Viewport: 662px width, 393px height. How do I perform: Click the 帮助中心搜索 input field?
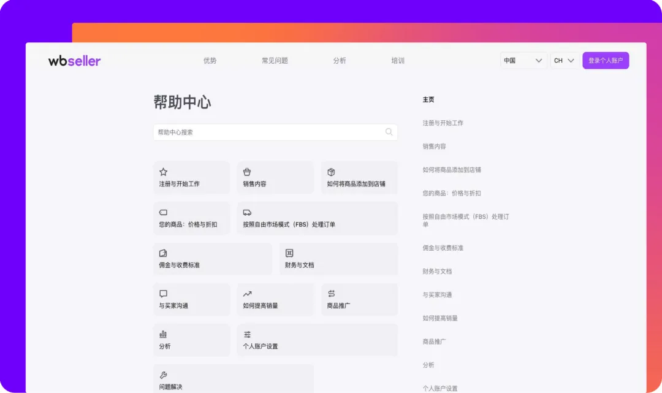[270, 132]
